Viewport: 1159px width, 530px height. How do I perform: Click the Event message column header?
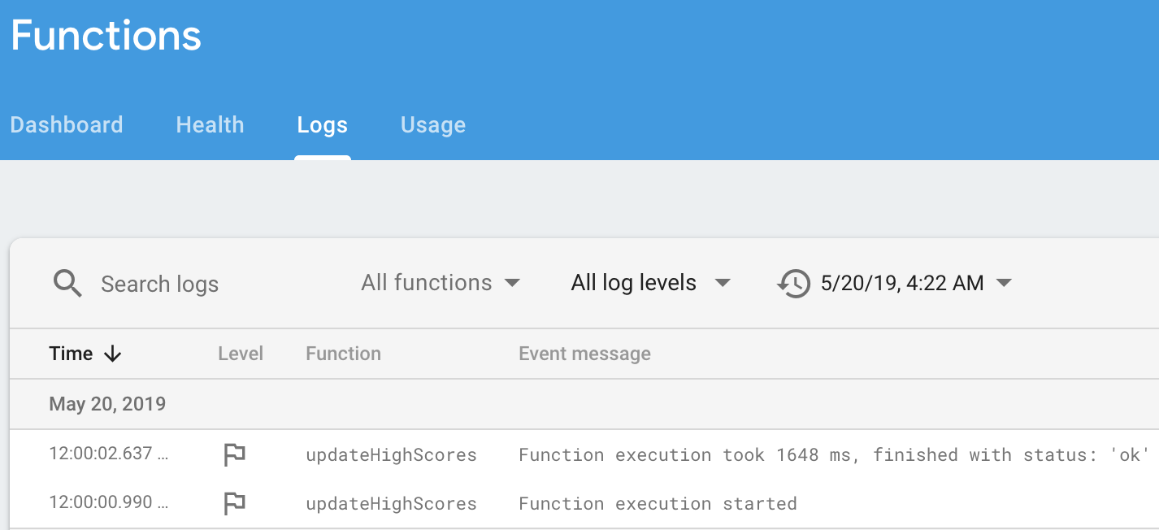[584, 354]
